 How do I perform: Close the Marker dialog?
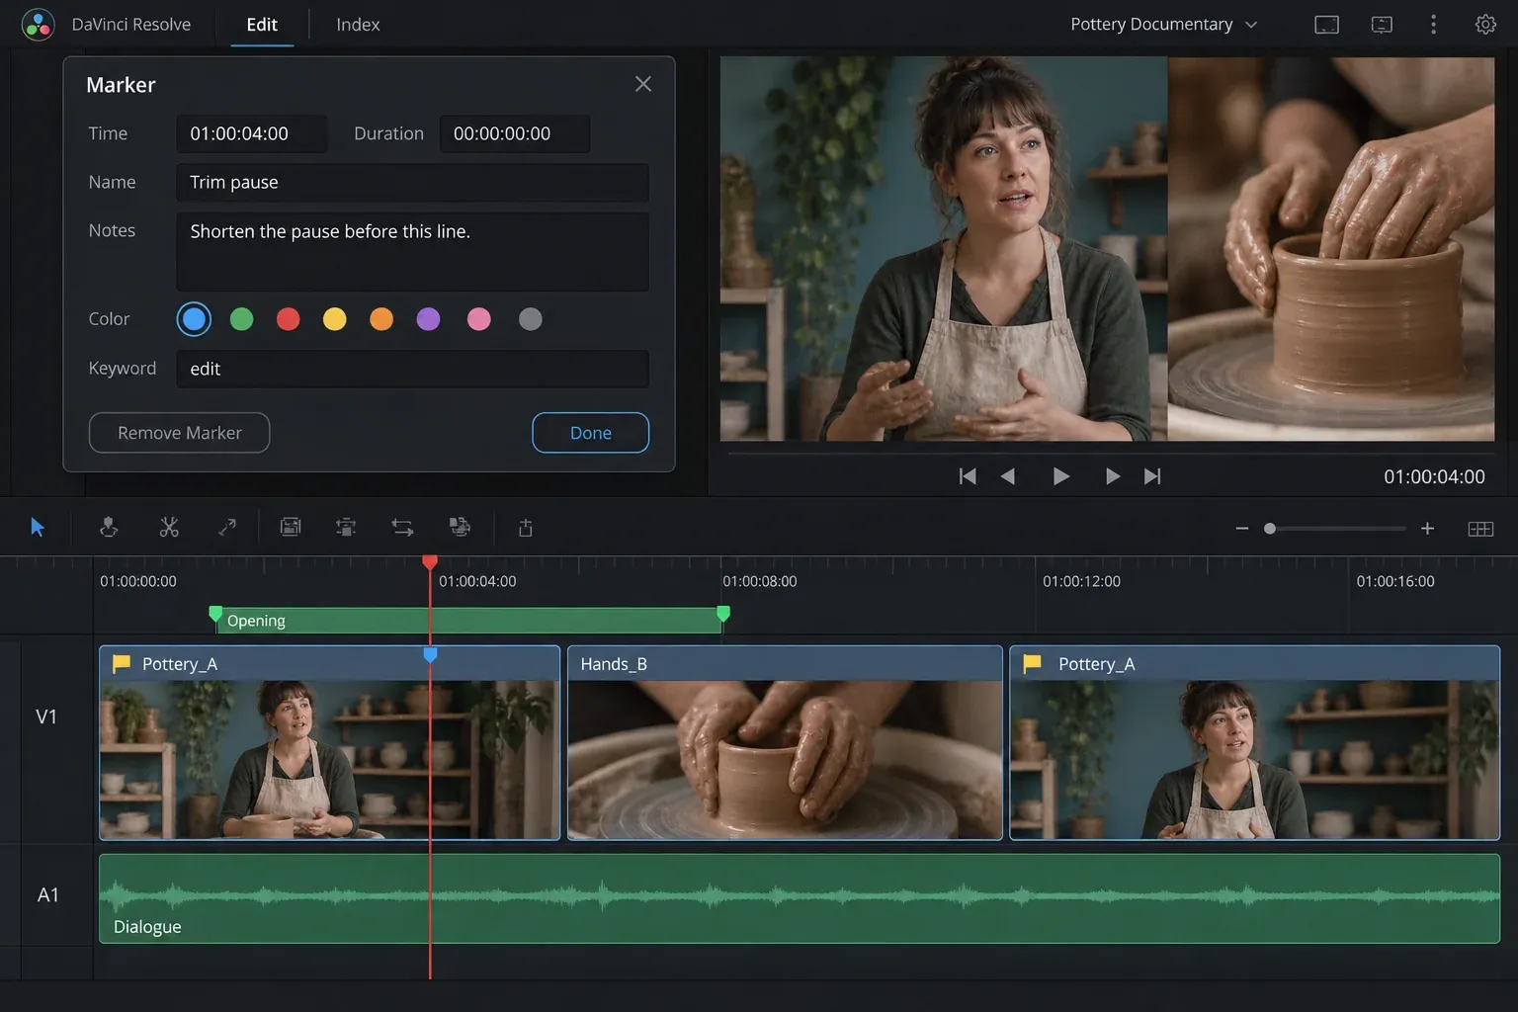[x=643, y=84]
